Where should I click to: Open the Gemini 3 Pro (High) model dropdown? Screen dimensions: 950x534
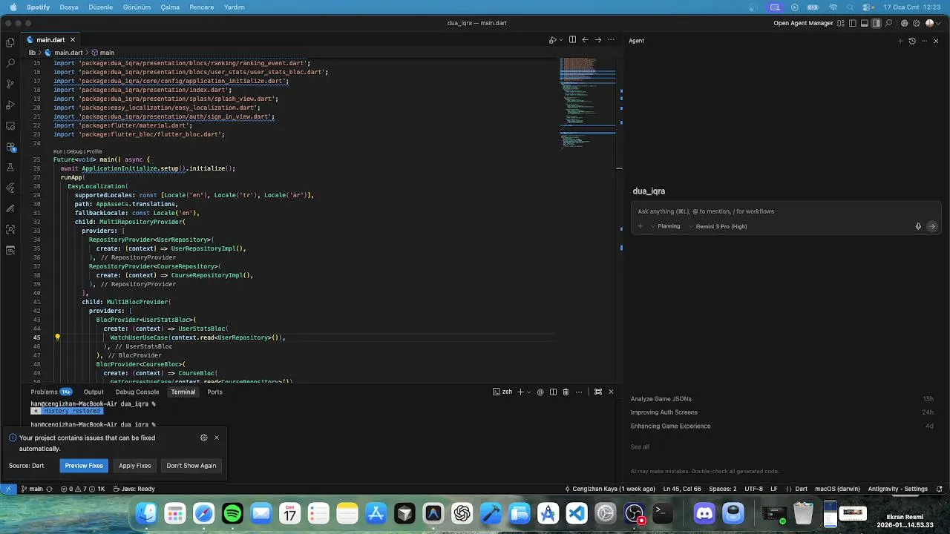(718, 226)
